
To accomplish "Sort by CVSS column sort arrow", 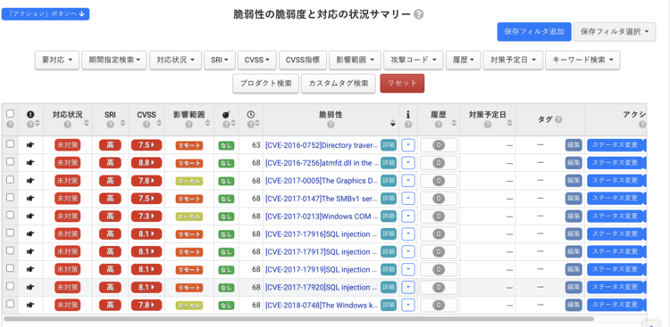I will (x=158, y=124).
